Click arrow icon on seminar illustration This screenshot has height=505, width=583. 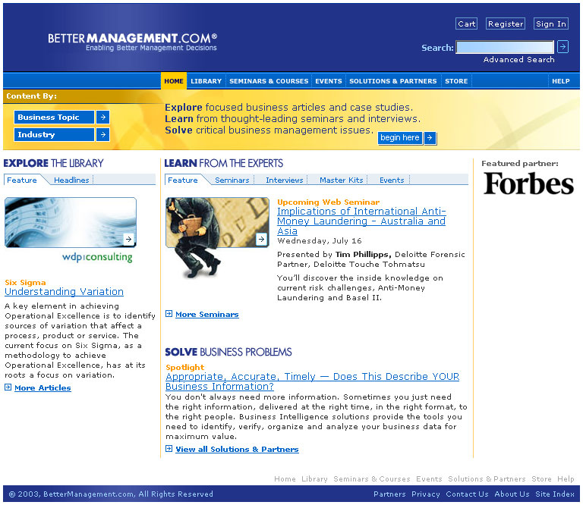261,239
